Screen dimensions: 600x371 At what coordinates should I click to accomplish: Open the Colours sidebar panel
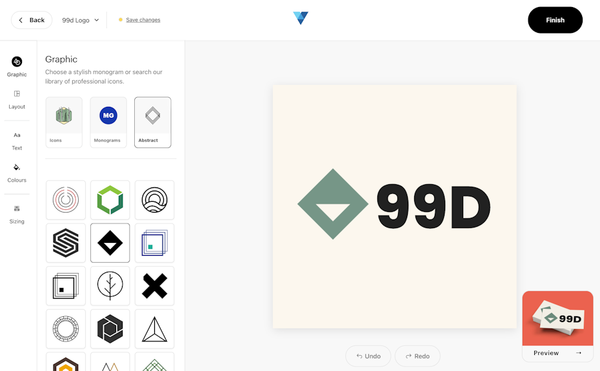pos(17,173)
